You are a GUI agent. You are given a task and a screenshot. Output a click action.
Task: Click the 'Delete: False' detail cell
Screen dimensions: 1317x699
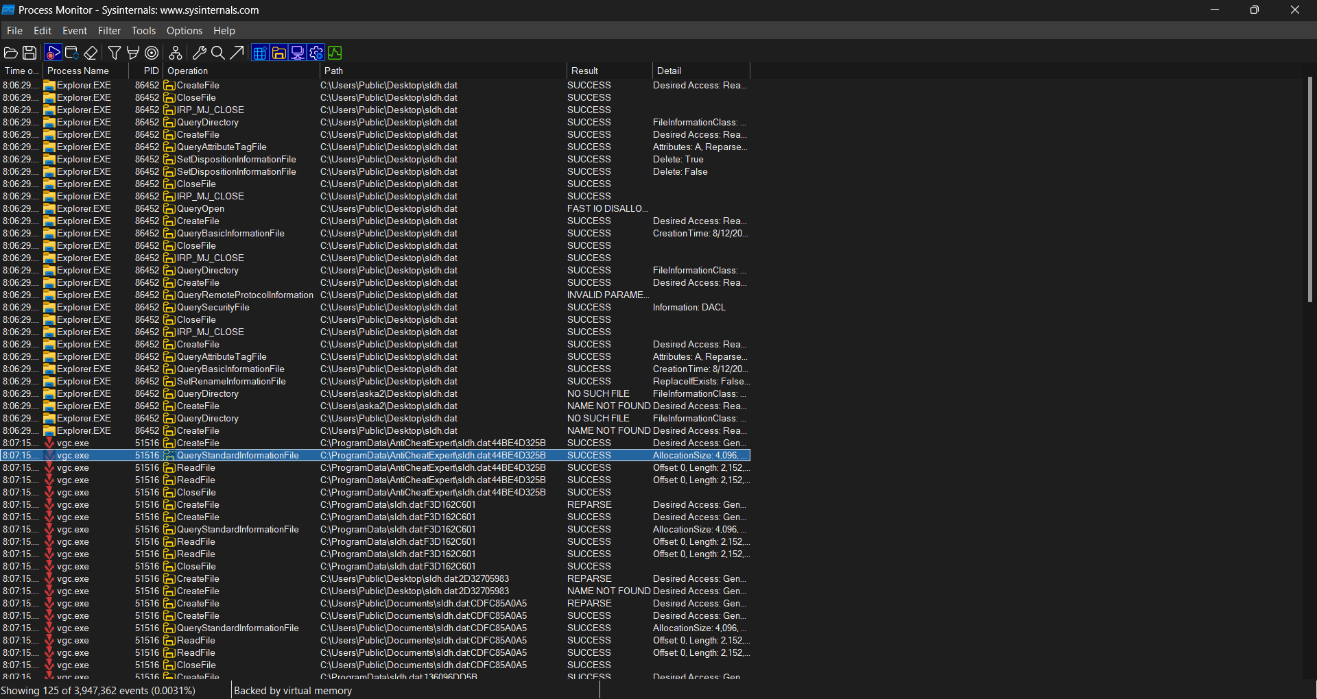point(680,172)
